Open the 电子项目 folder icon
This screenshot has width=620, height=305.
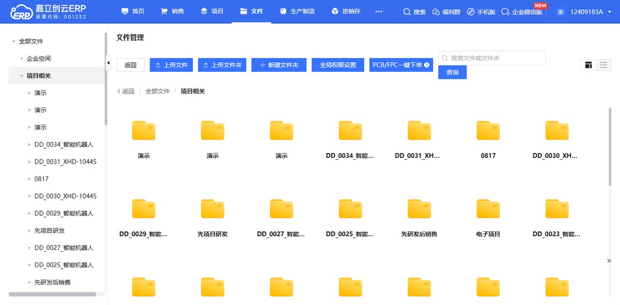(x=488, y=209)
